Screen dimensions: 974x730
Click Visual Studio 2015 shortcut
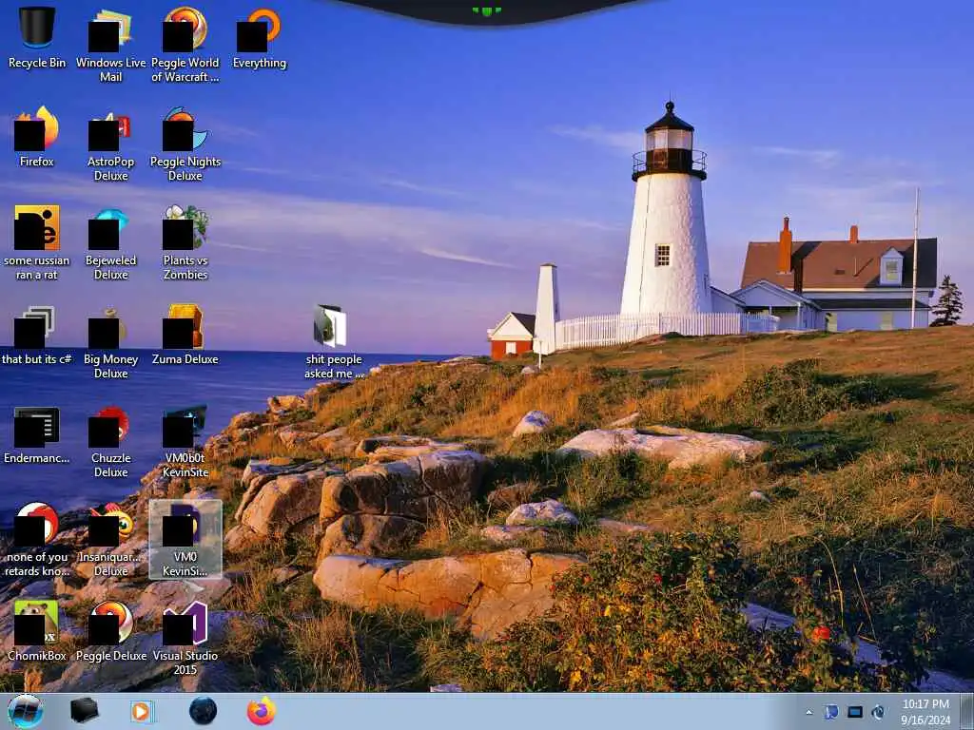tap(185, 638)
